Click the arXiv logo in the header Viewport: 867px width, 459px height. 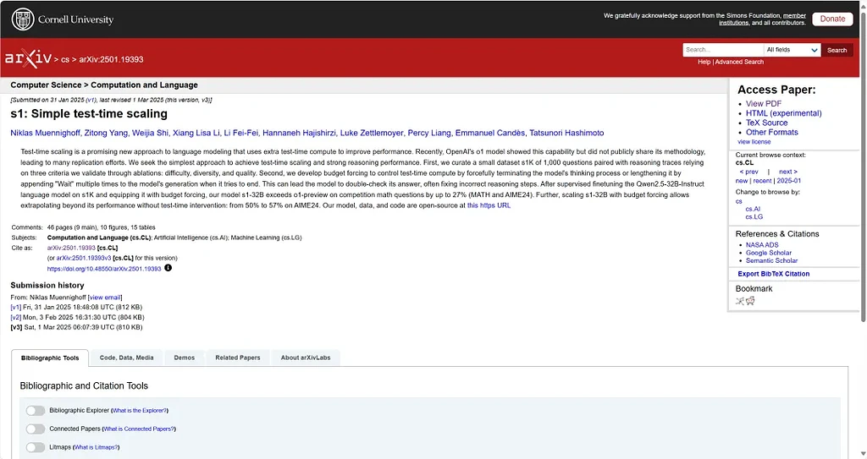click(x=28, y=58)
